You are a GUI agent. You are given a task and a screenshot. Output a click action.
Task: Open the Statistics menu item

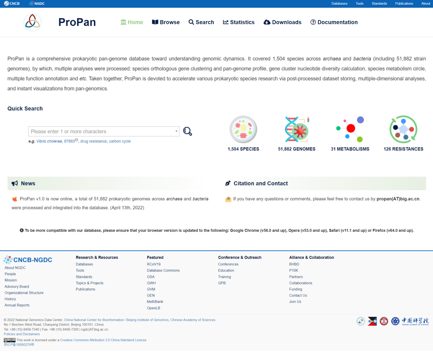click(x=239, y=22)
